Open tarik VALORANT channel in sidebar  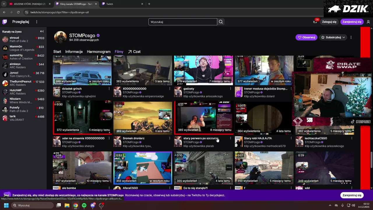23,118
